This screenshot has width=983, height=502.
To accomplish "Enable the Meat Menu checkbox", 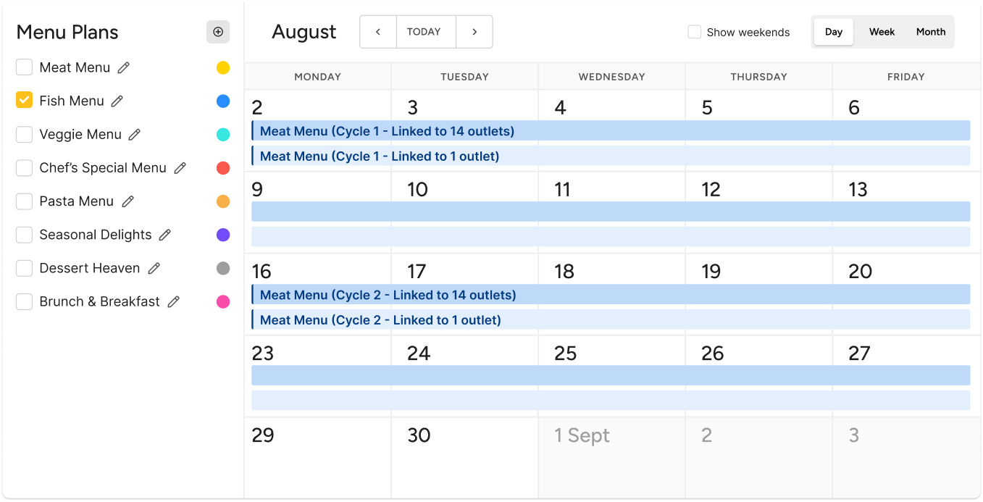I will pos(24,67).
